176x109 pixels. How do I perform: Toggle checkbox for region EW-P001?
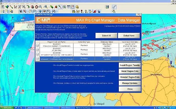tap(37, 45)
